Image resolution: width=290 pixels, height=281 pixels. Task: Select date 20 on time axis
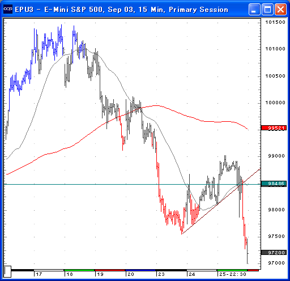pos(131,274)
